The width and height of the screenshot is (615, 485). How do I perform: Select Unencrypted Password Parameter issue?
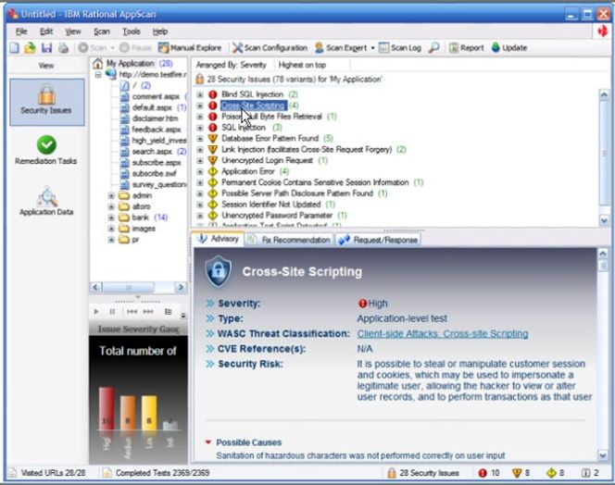pos(277,216)
